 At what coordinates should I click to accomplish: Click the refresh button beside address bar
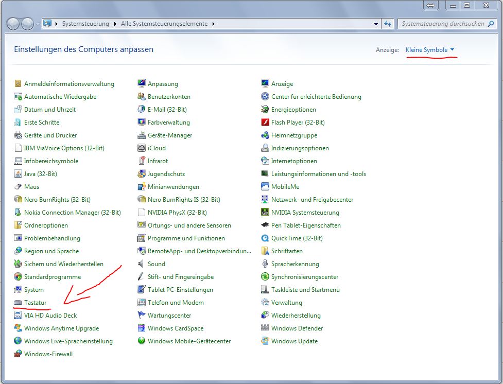point(388,24)
